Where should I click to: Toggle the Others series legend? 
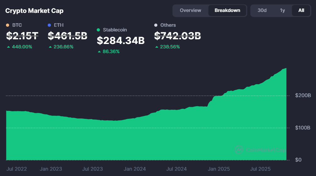pos(168,25)
